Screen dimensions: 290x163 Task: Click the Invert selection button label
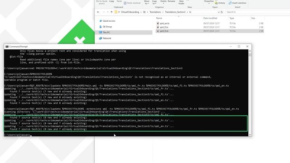[x=239, y=3]
